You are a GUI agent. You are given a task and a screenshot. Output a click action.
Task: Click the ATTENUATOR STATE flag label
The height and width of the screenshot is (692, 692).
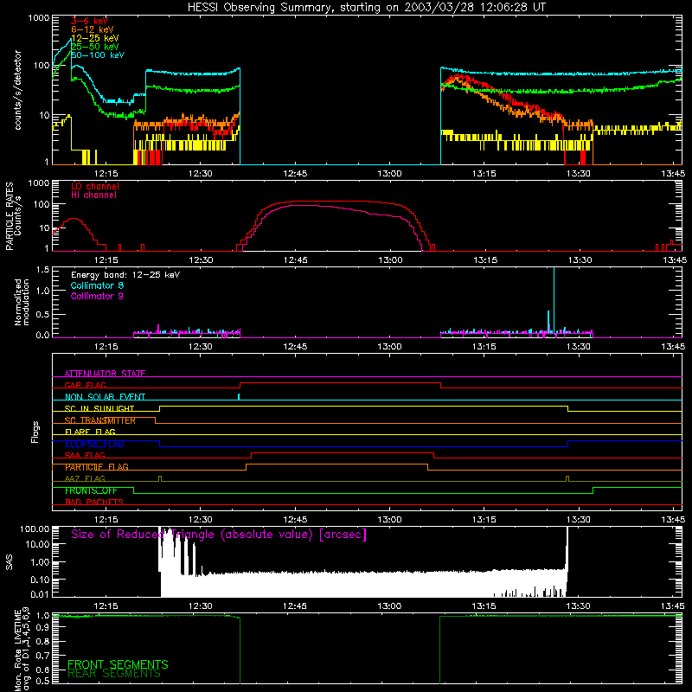(105, 374)
